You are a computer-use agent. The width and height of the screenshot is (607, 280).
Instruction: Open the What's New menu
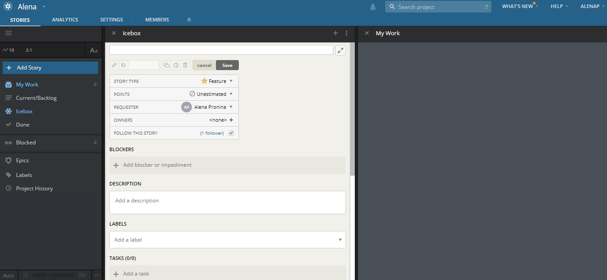click(520, 6)
